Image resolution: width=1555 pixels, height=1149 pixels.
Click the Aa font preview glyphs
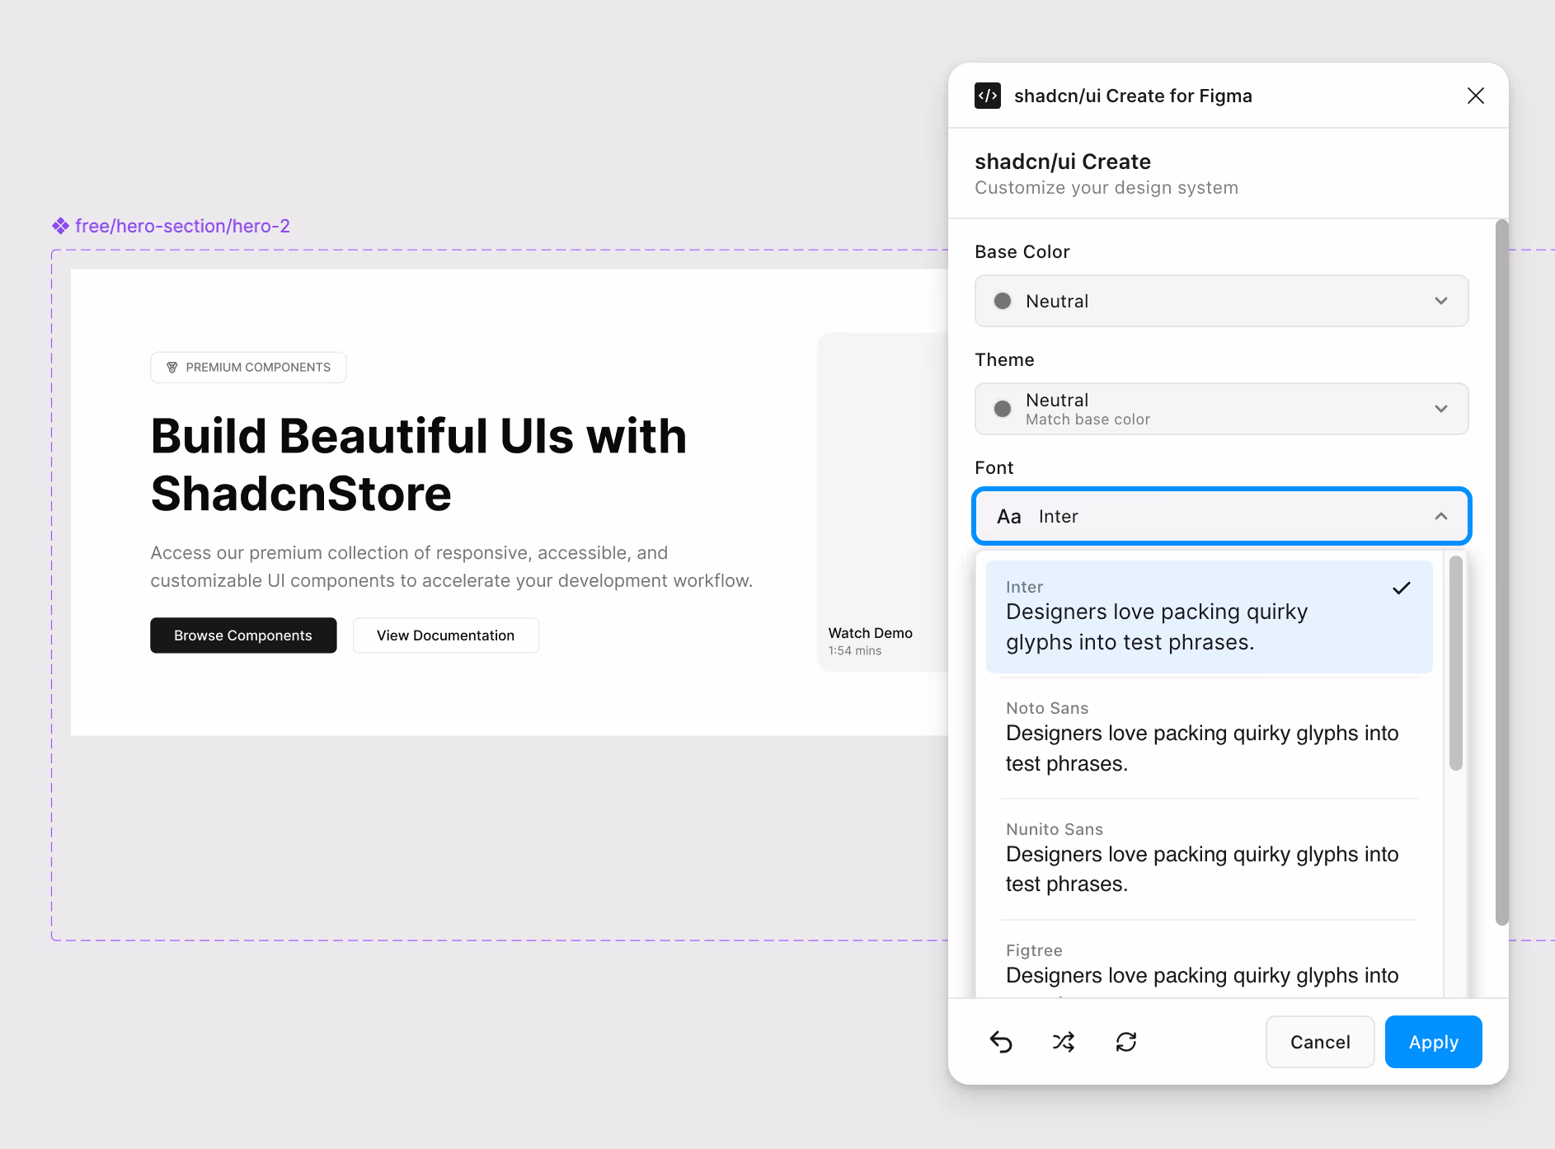[x=1009, y=516]
